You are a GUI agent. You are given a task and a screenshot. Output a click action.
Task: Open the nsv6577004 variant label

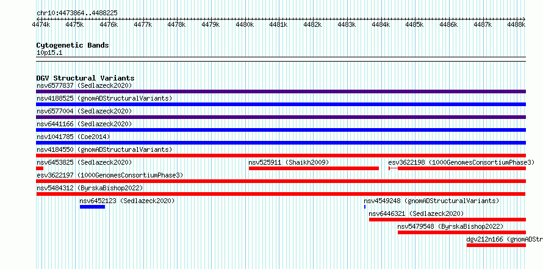pyautogui.click(x=84, y=111)
